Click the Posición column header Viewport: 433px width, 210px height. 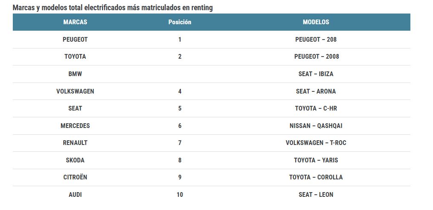tap(180, 22)
